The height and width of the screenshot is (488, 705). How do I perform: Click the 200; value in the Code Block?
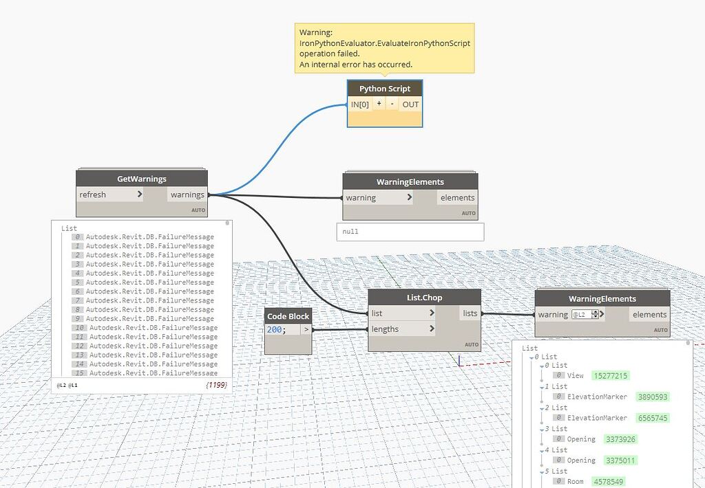pyautogui.click(x=278, y=330)
